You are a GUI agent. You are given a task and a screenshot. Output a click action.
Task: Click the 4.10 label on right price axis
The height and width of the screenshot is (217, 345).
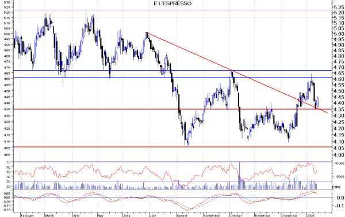[339, 142]
